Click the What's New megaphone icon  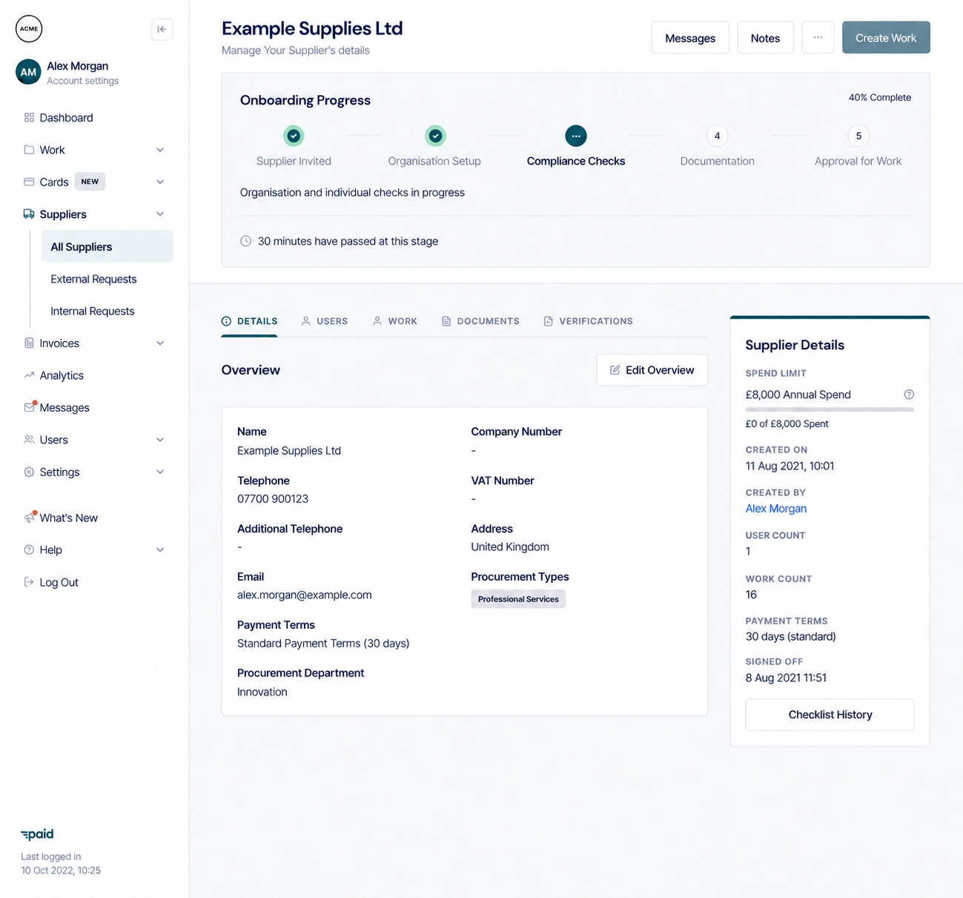coord(29,518)
